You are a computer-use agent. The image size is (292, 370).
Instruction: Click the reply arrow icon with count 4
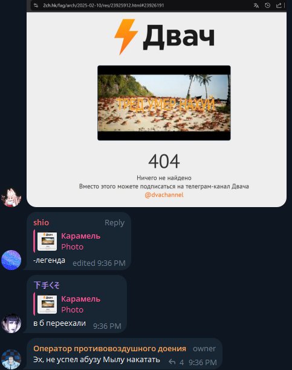(172, 362)
